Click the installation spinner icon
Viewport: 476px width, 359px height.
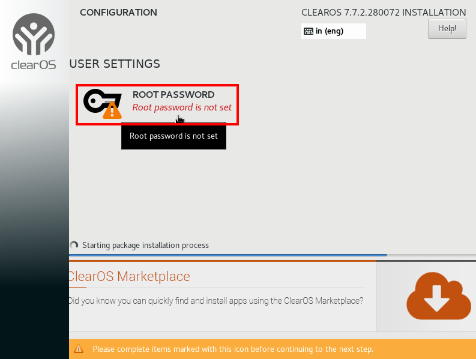tap(74, 245)
